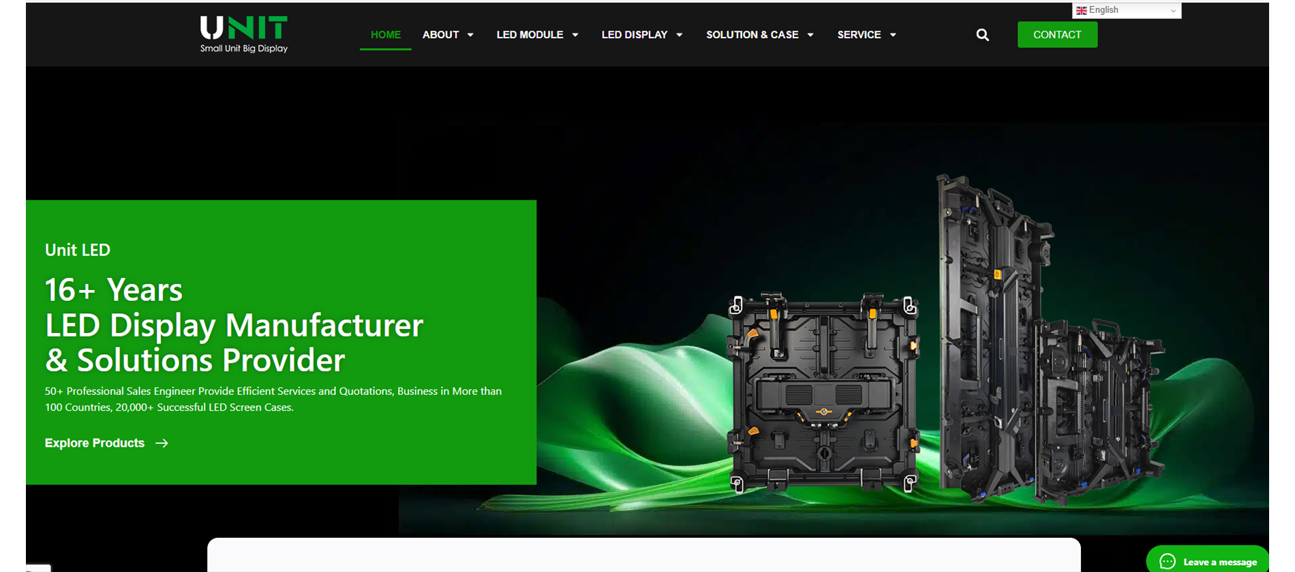Click the '50+ Professional Sales Engineer' description text

pos(273,399)
